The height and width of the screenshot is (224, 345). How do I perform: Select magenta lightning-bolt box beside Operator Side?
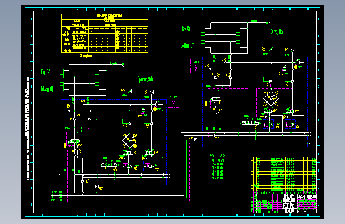[173, 100]
